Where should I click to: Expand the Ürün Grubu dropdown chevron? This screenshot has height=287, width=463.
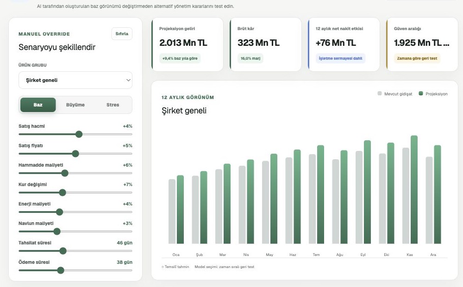(x=128, y=80)
